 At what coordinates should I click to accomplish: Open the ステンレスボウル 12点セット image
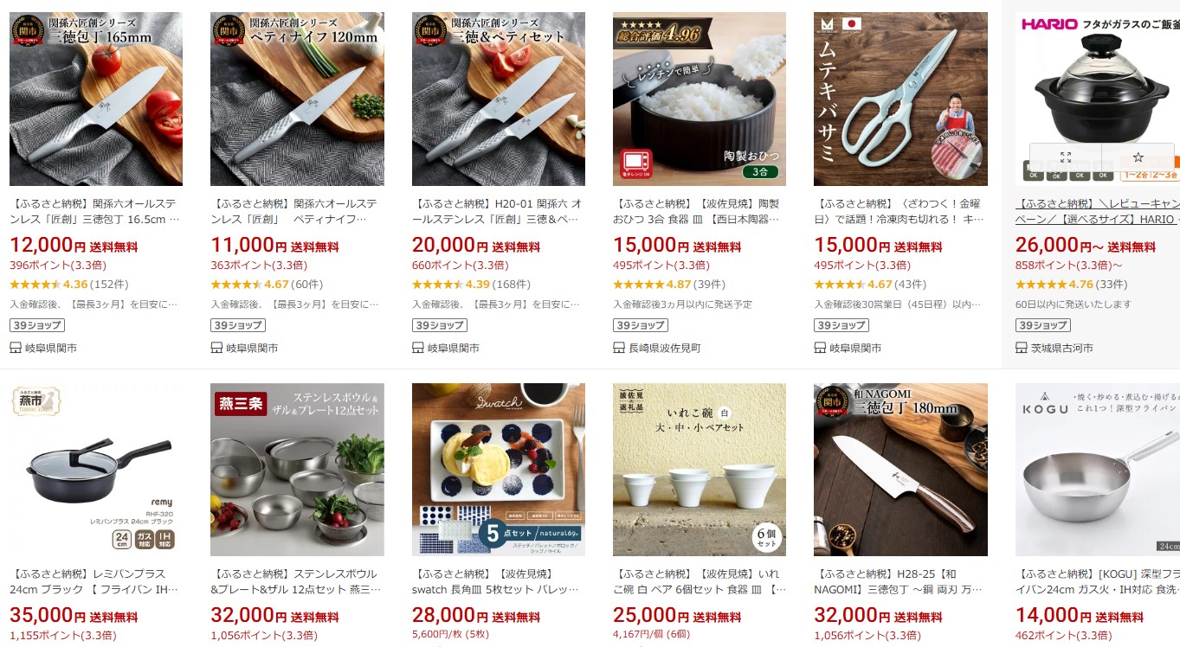297,470
